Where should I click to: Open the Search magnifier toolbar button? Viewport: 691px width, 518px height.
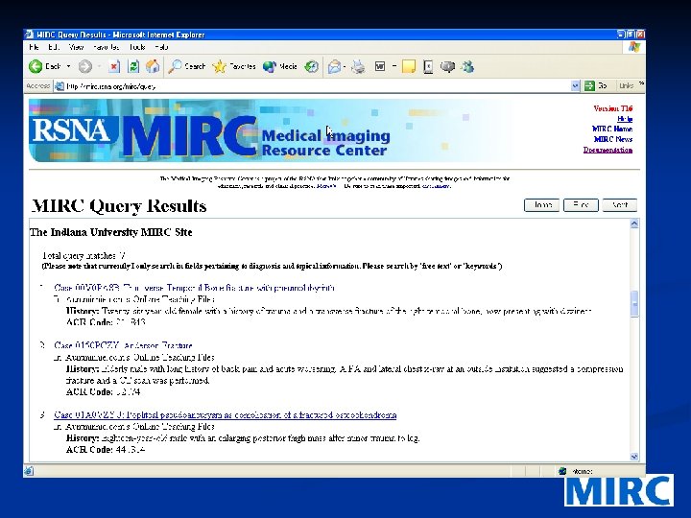click(187, 66)
